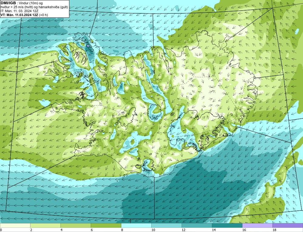Click the 0–2 m/s pale yellow legend swatch
303x232 pixels.
pos(15,226)
